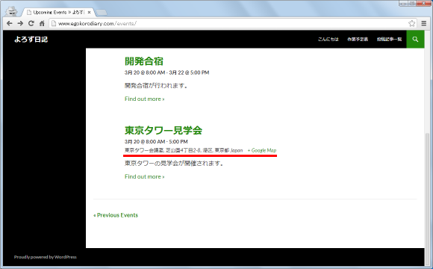Click the browser back arrow
Image resolution: width=433 pixels, height=269 pixels.
tap(10, 23)
